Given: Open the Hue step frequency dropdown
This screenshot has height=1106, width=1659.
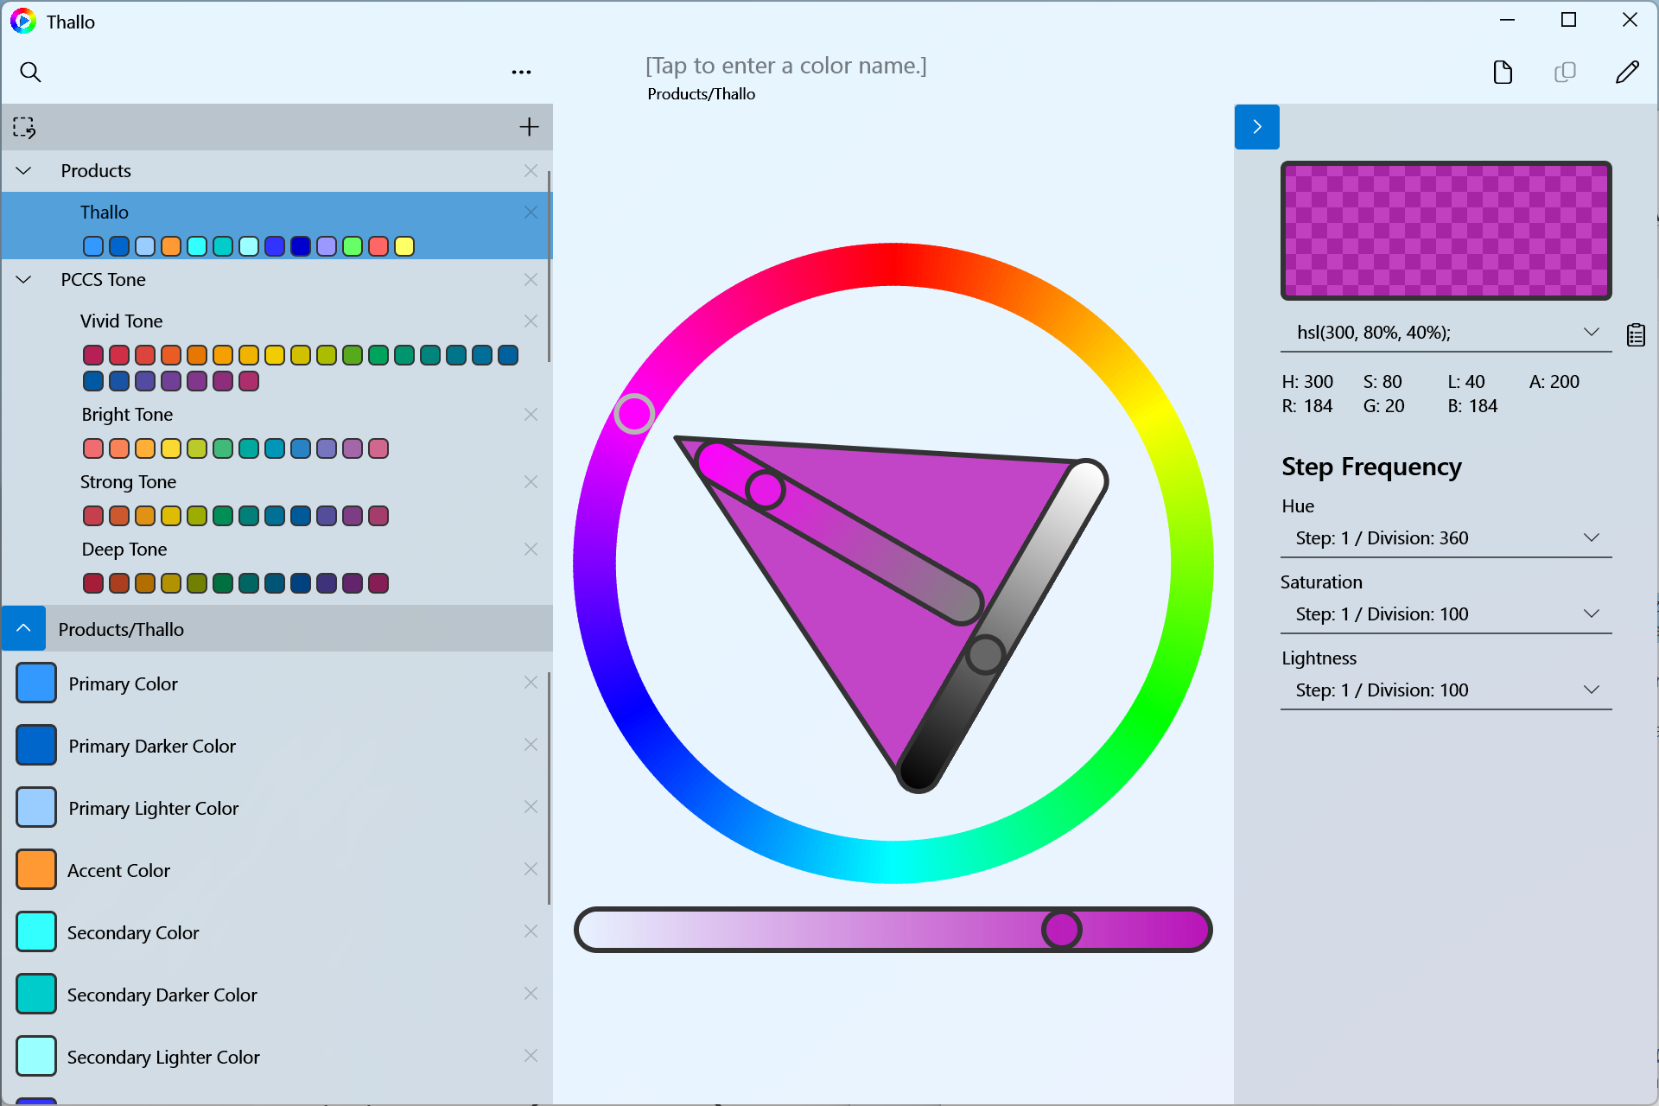Looking at the screenshot, I should (x=1446, y=538).
